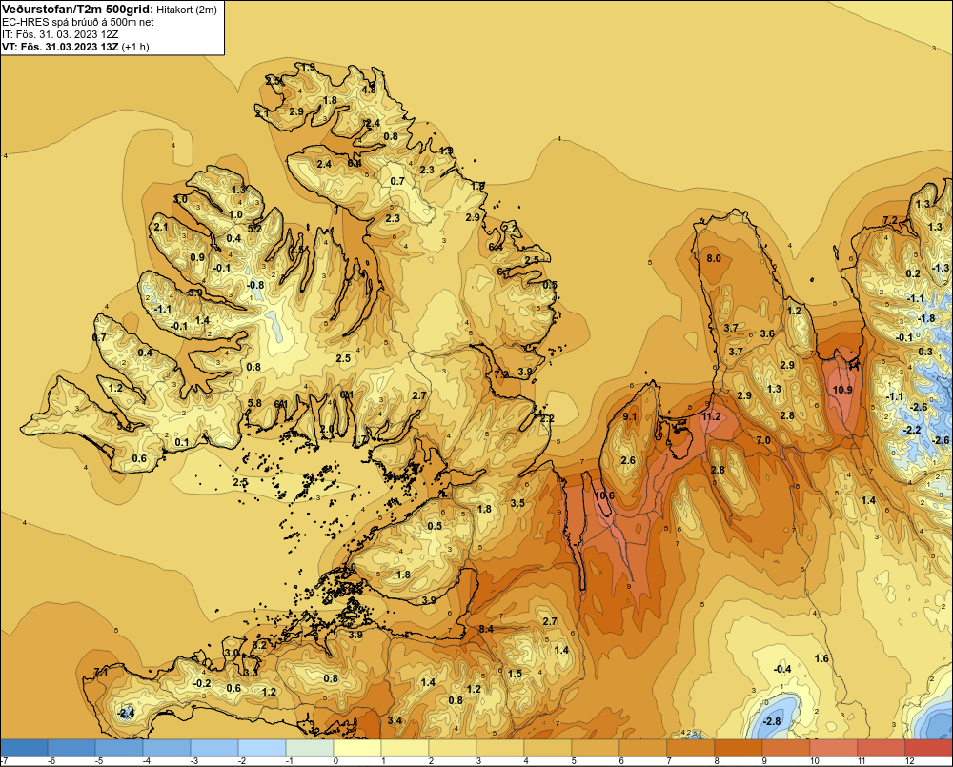Click the VT: Fös. 31.03.2023 13Z valid time
Screen dimensions: 953x767
(60, 47)
